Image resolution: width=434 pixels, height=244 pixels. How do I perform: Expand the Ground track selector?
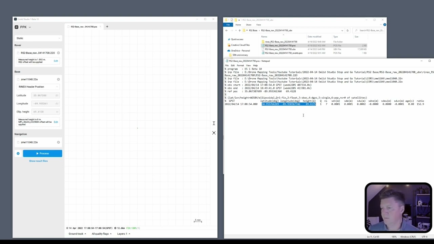pyautogui.click(x=77, y=234)
